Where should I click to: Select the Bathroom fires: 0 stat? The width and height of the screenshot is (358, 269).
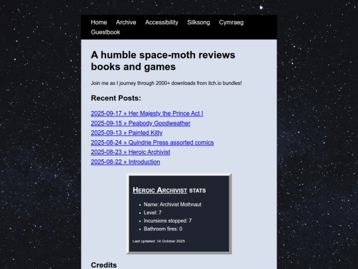point(163,229)
